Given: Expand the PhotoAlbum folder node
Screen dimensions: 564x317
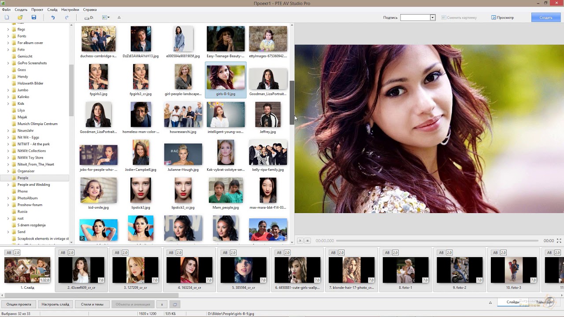Looking at the screenshot, I should 8,198.
